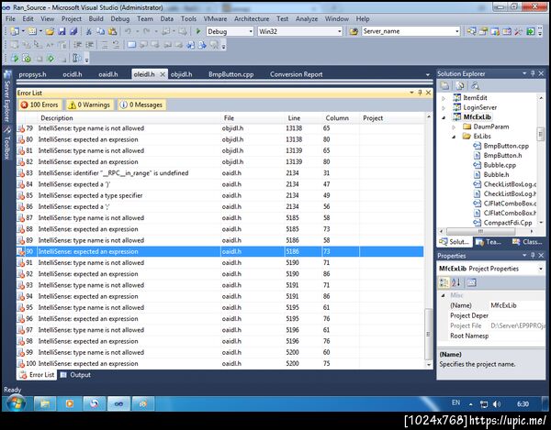
Task: Click the Add New Item toolbar icon
Action: pos(32,31)
